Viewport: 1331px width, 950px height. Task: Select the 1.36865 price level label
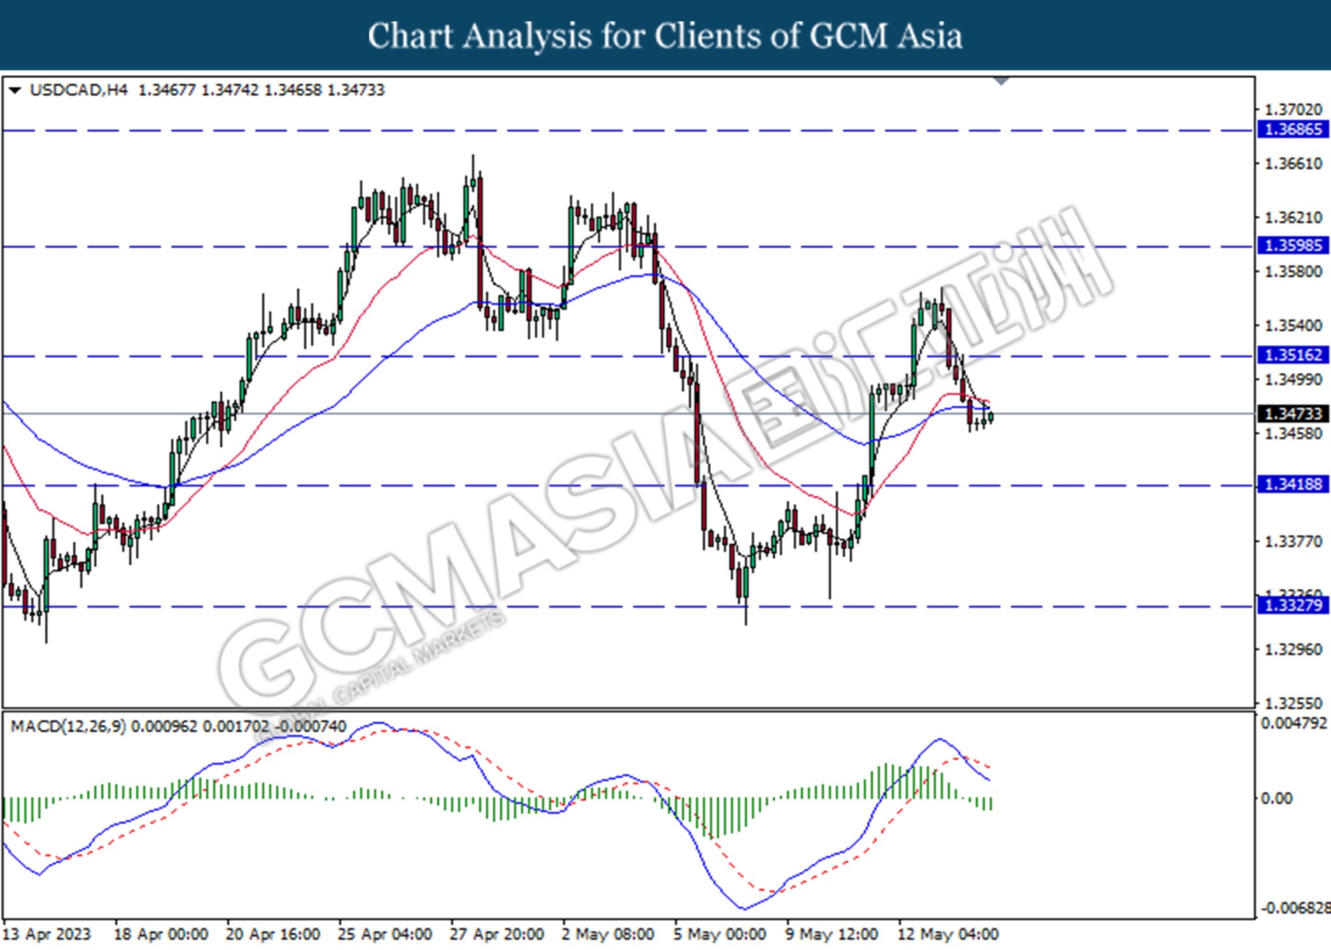(x=1292, y=129)
